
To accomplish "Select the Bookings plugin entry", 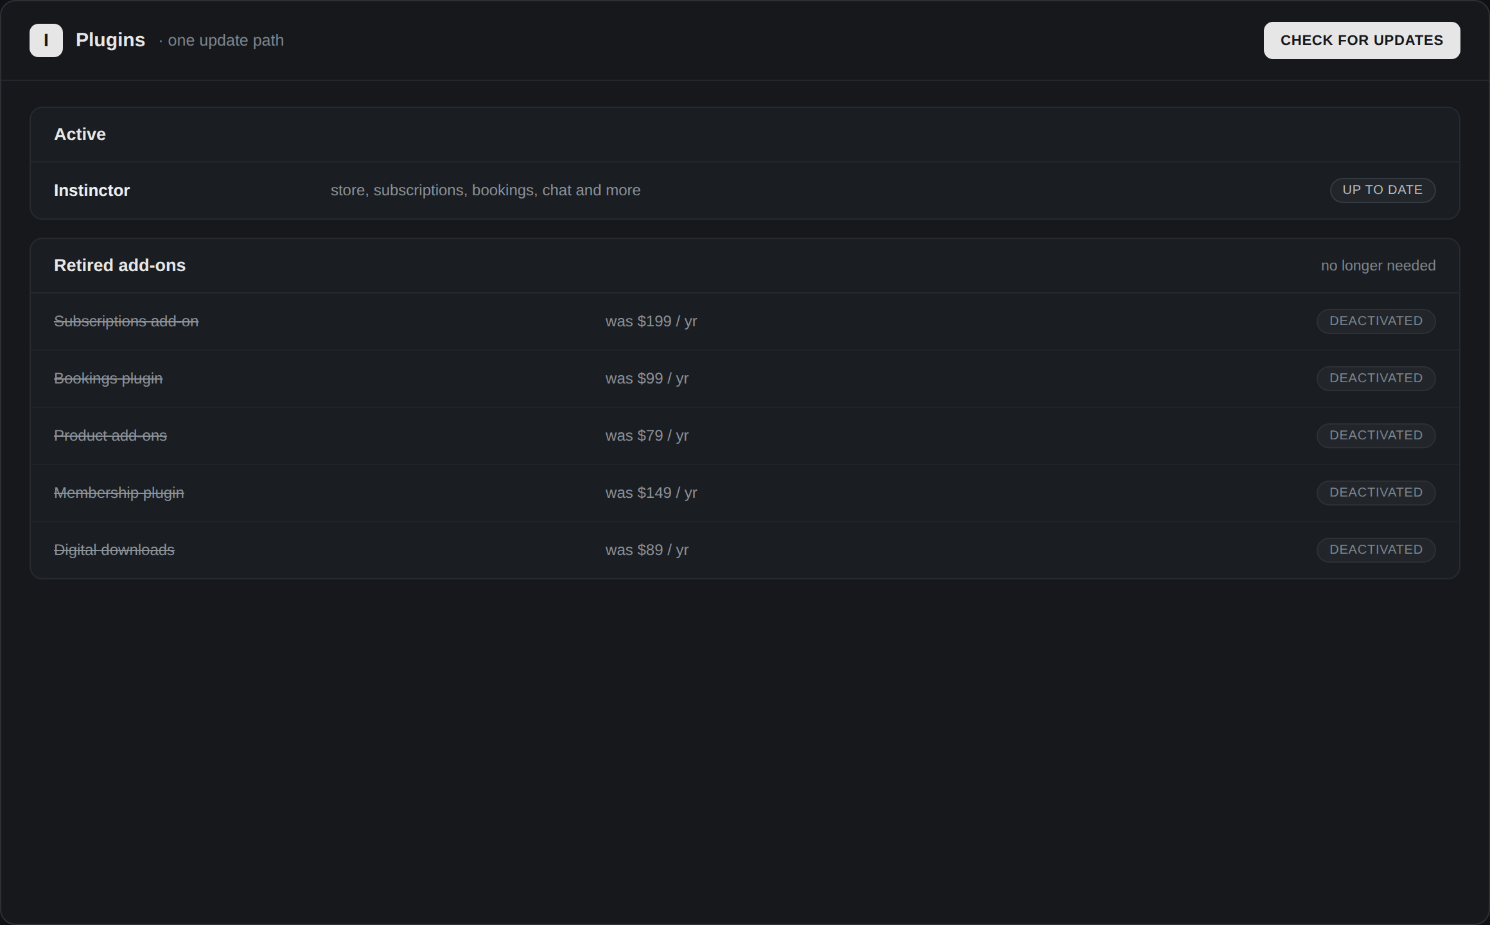I will [108, 378].
